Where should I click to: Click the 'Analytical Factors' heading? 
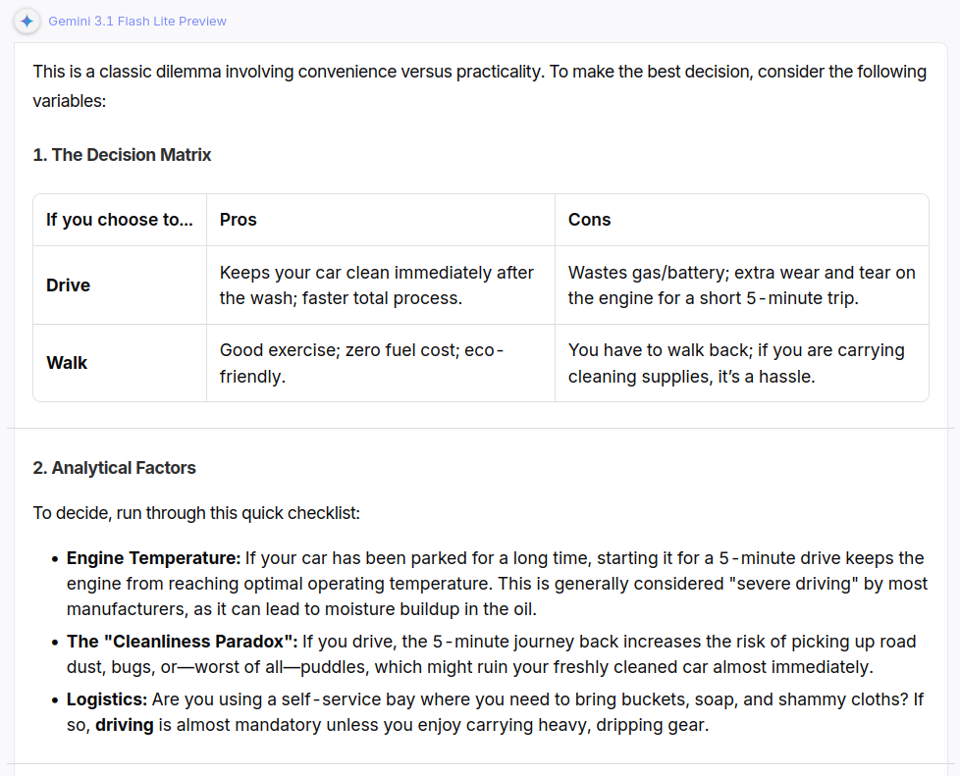coord(115,468)
